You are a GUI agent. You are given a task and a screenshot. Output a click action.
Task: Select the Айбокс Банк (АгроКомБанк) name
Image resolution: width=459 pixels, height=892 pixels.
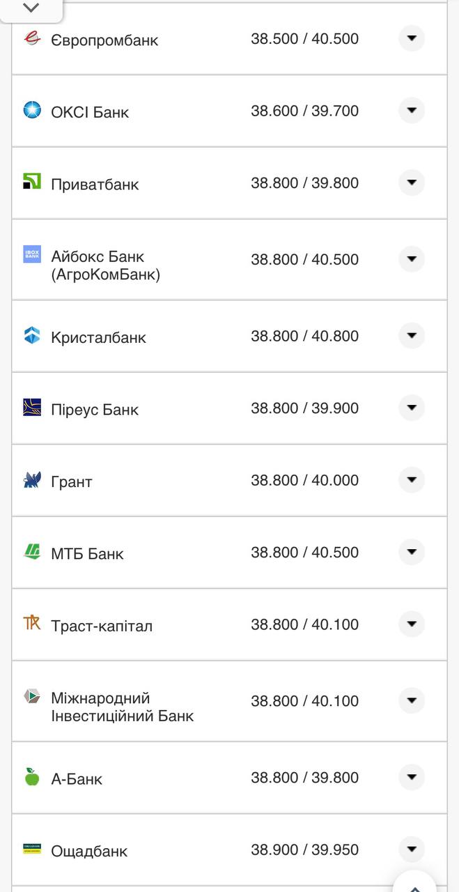105,266
